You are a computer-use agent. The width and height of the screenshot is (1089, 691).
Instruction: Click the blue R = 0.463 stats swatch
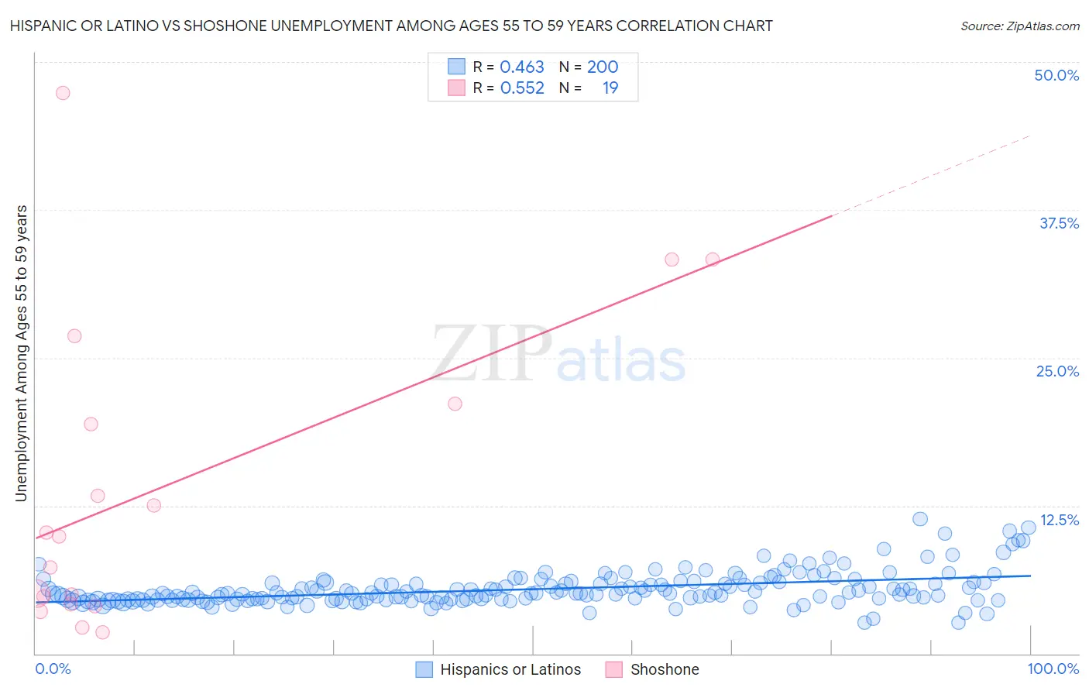tap(456, 67)
